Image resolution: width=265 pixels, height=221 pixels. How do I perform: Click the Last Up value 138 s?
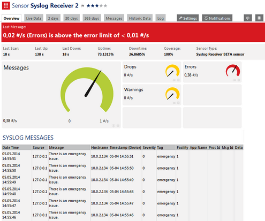tap(39, 54)
